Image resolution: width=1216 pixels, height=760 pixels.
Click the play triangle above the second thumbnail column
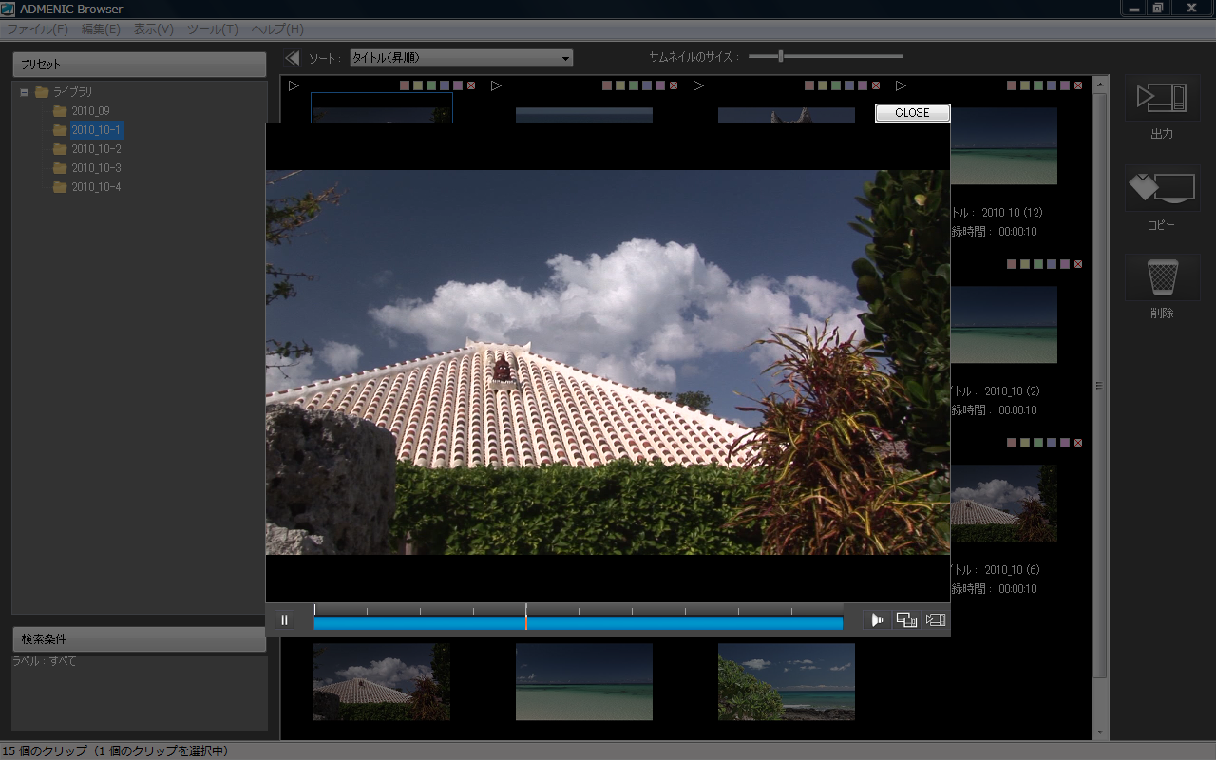coord(496,85)
